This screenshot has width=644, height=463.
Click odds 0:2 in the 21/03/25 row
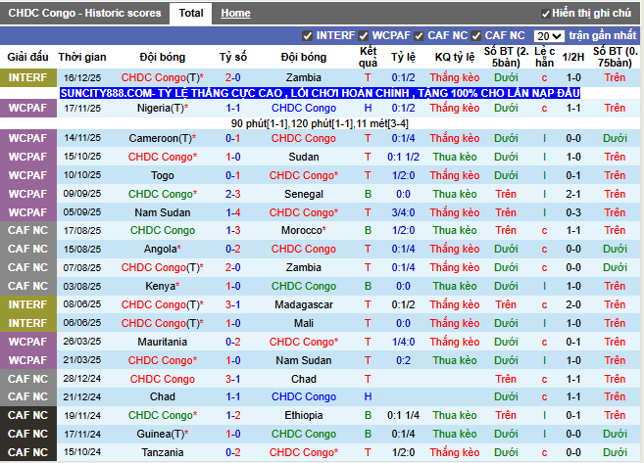tap(403, 360)
